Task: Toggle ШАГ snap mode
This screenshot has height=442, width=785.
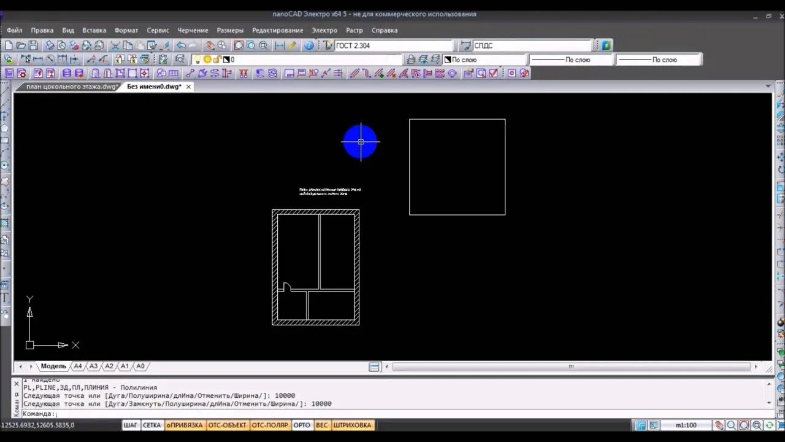Action: 131,425
